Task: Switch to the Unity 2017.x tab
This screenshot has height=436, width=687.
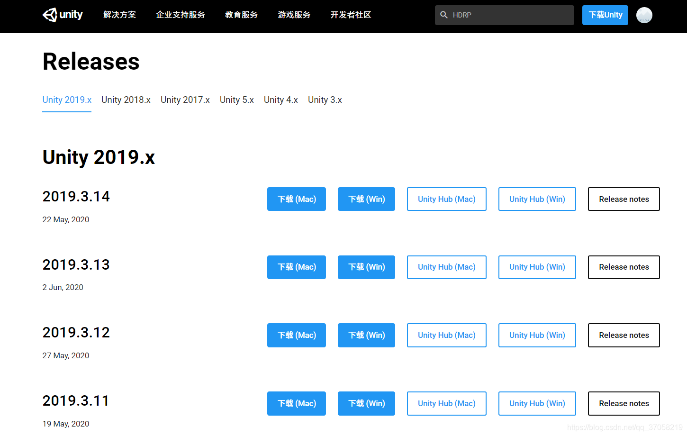Action: [x=185, y=100]
